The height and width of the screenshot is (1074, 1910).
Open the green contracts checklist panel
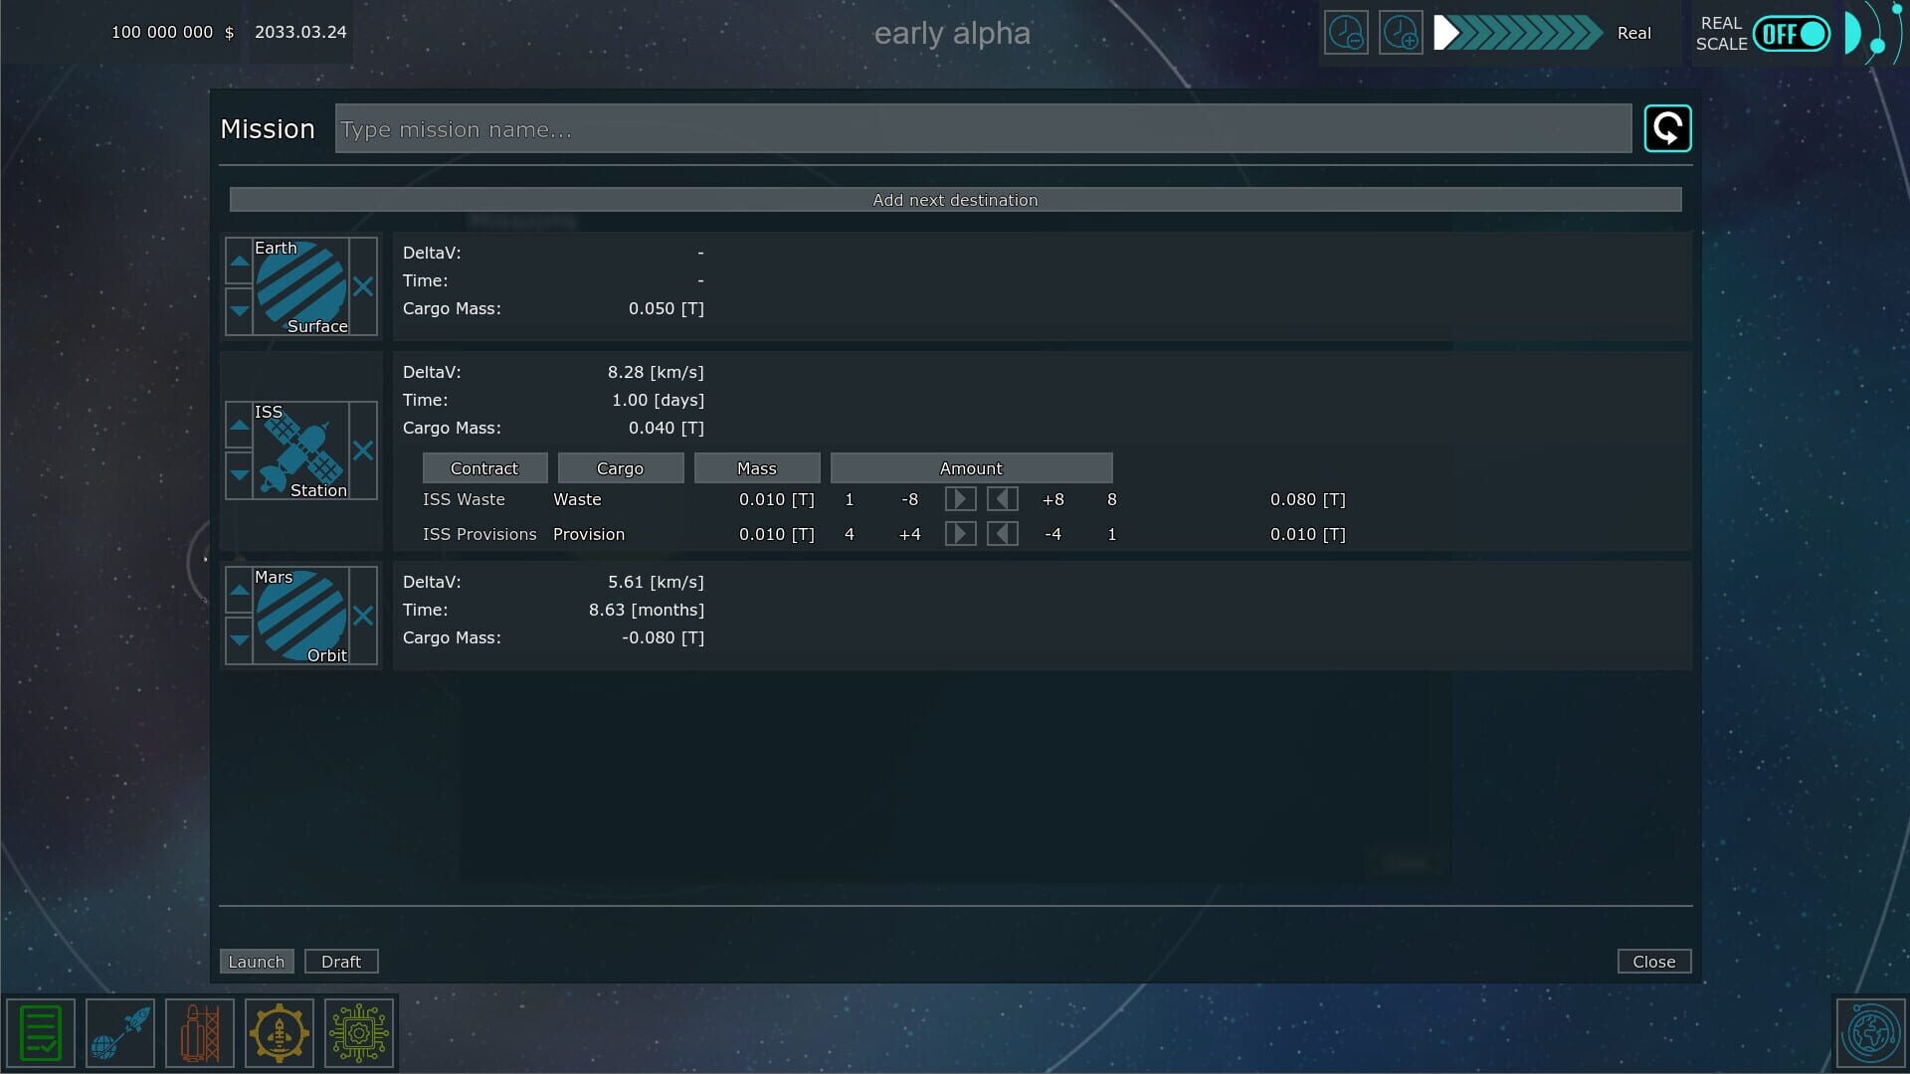click(41, 1033)
